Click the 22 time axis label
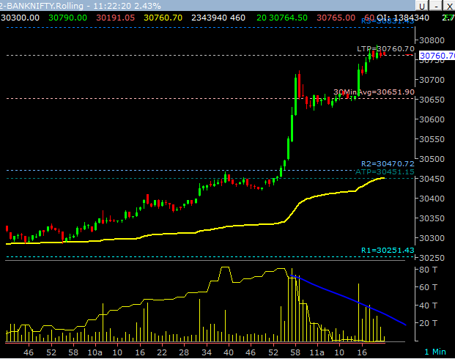 (162, 352)
